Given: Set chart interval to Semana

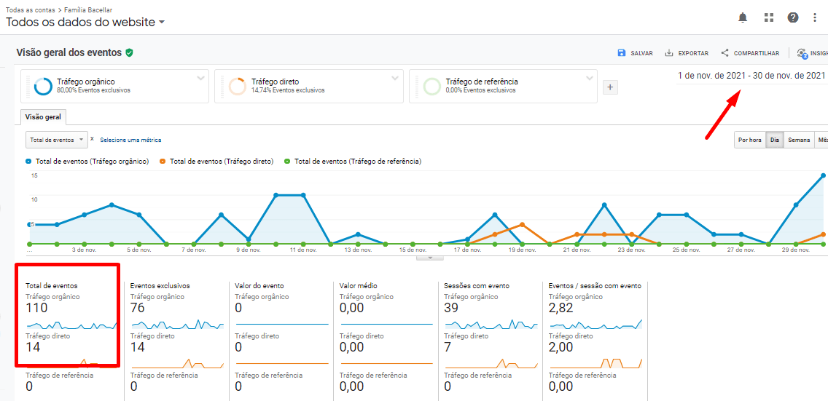Looking at the screenshot, I should pyautogui.click(x=798, y=140).
